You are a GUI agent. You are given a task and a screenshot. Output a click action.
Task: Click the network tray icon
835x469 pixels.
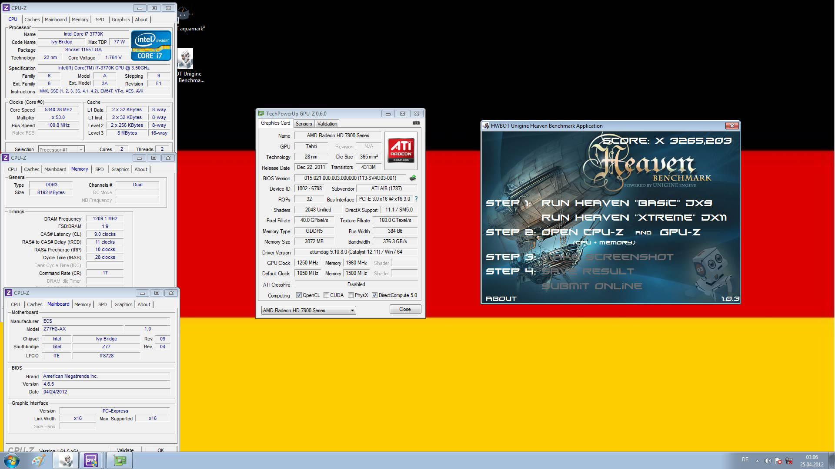[789, 461]
